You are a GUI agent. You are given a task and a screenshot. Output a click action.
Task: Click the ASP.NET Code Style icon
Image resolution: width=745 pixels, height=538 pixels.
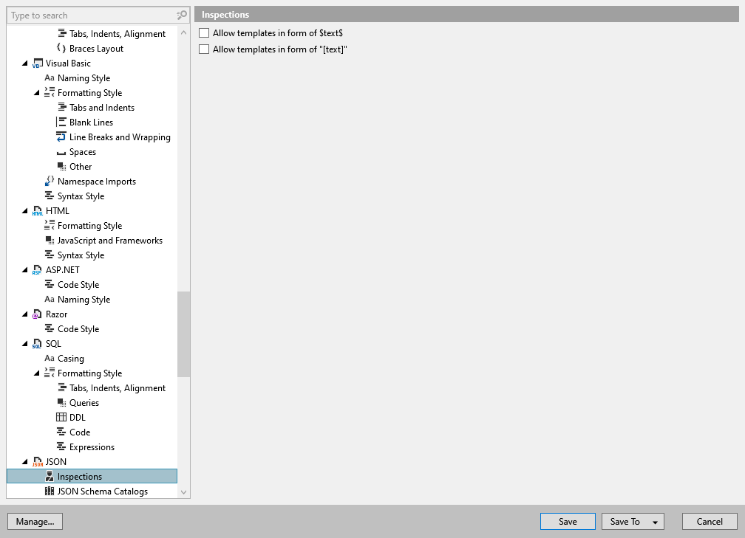pyautogui.click(x=50, y=284)
